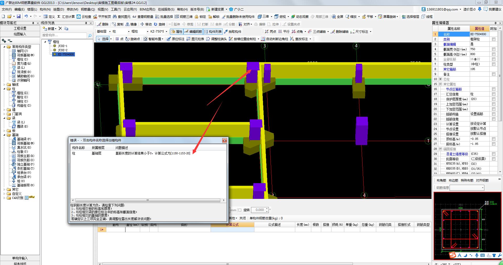This screenshot has height=265, width=503.
Task: Check 附加 box for 保护层厚度 row
Action: (494, 99)
